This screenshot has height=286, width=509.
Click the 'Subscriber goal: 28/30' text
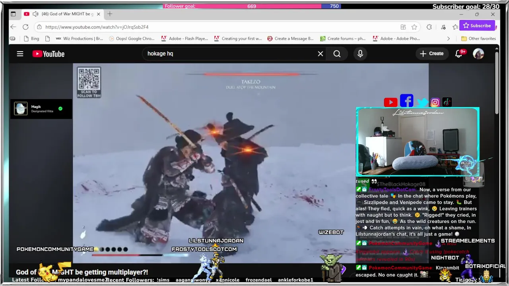(466, 6)
